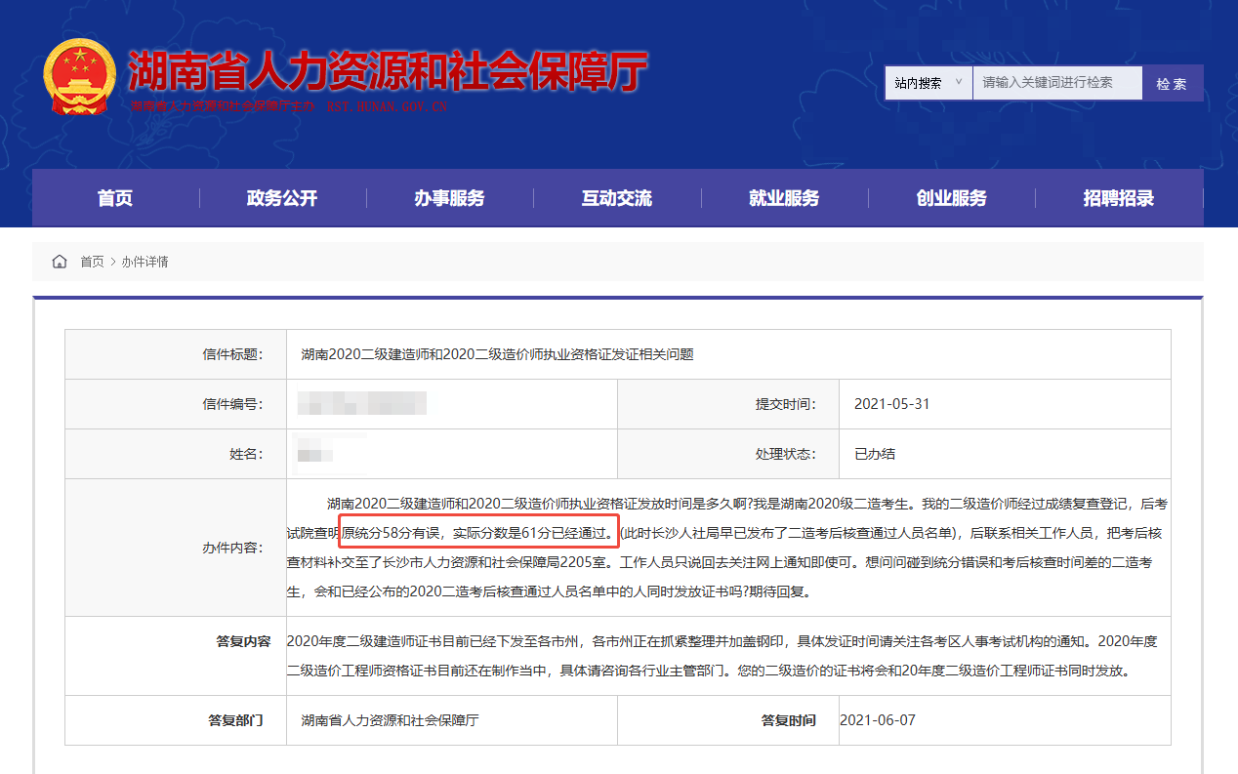
Task: Click the site title 湖南省人力资源和社会保障厅 banner
Action: 388,70
